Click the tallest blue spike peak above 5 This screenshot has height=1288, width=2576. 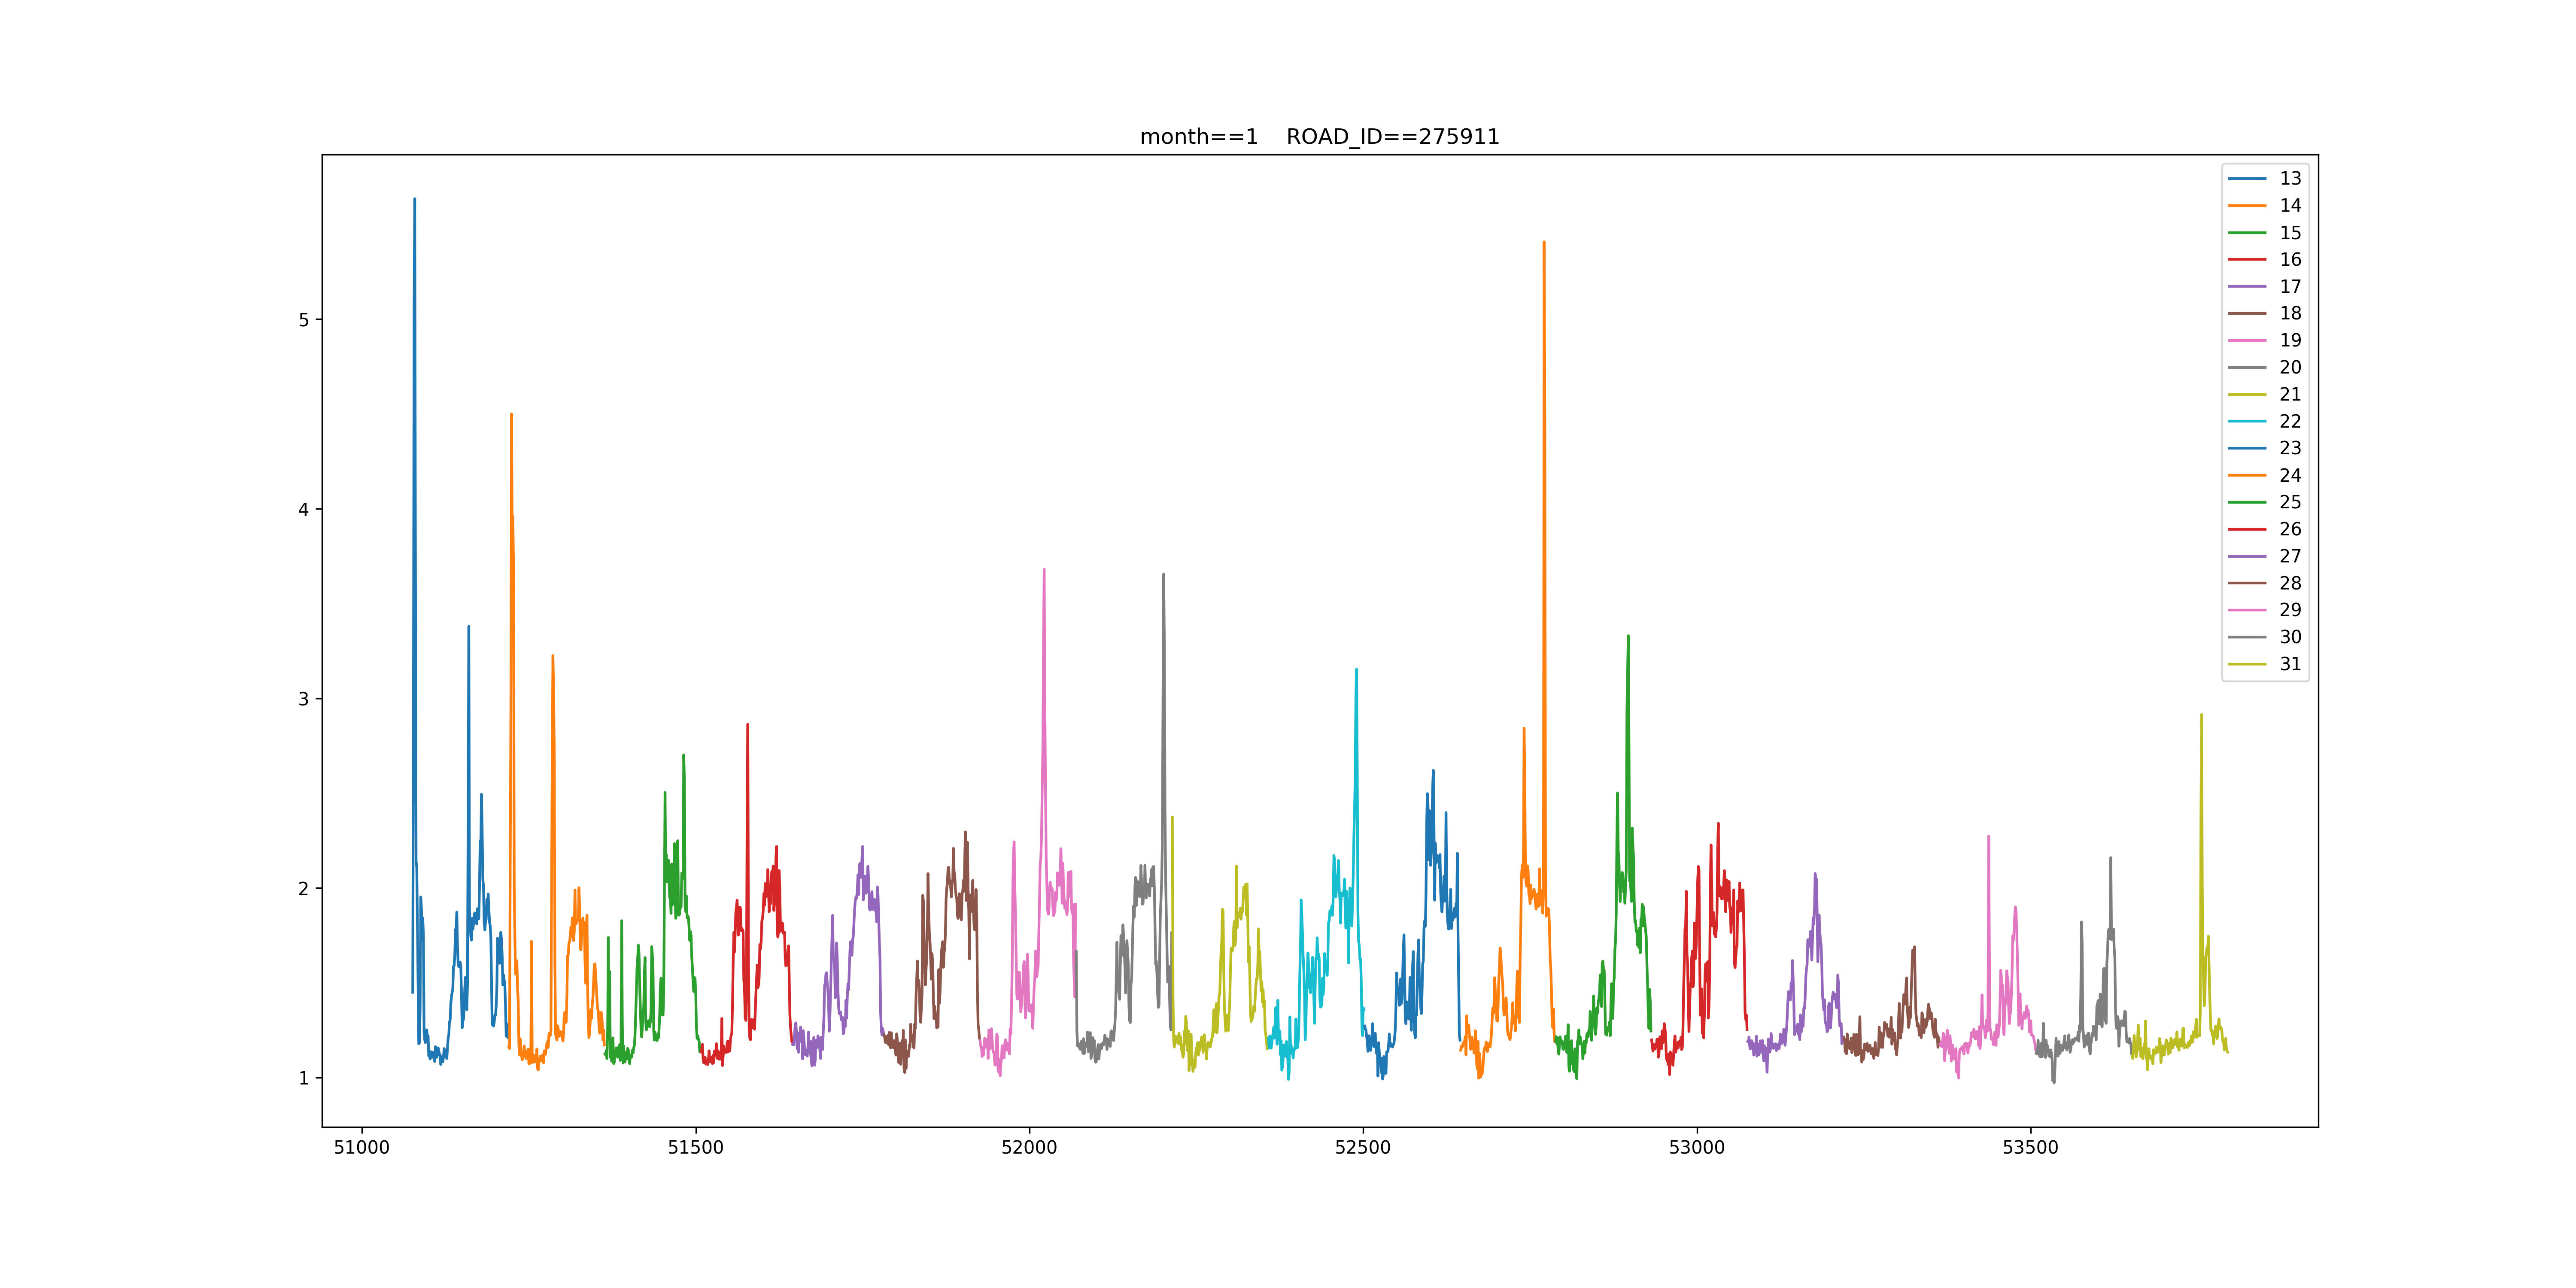click(x=415, y=200)
